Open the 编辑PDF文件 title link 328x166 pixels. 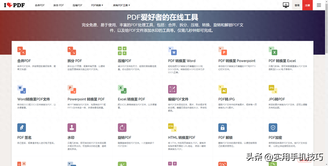(178, 99)
